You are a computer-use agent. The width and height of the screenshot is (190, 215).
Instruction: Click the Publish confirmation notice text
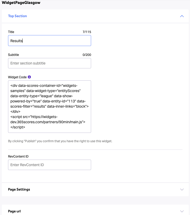click(60, 141)
